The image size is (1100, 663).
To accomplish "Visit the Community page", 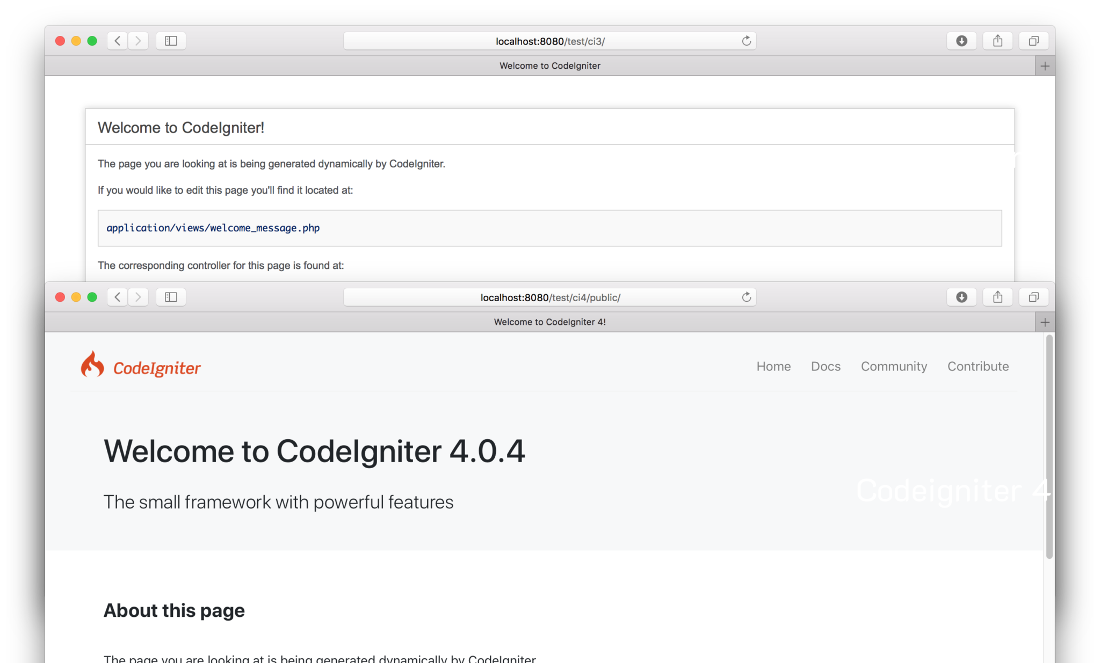I will 894,366.
